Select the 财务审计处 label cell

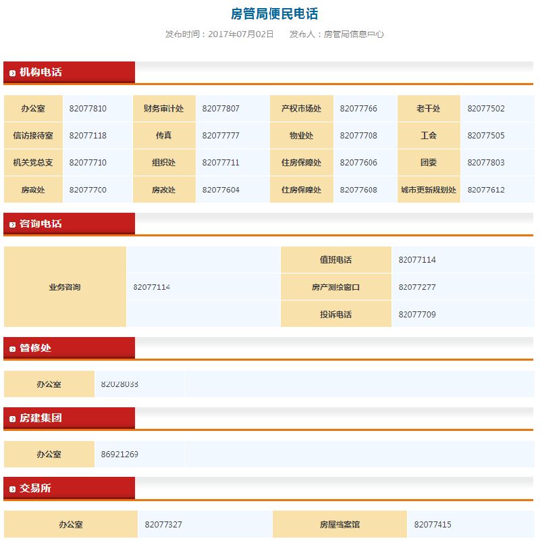point(163,109)
